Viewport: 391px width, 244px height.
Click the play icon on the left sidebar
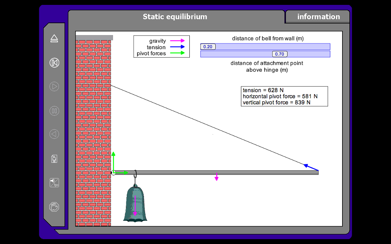tap(54, 87)
